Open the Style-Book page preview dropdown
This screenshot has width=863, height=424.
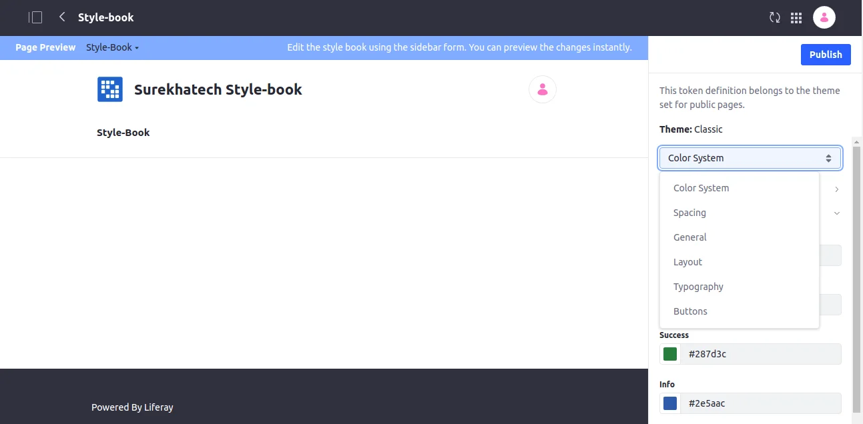[112, 47]
